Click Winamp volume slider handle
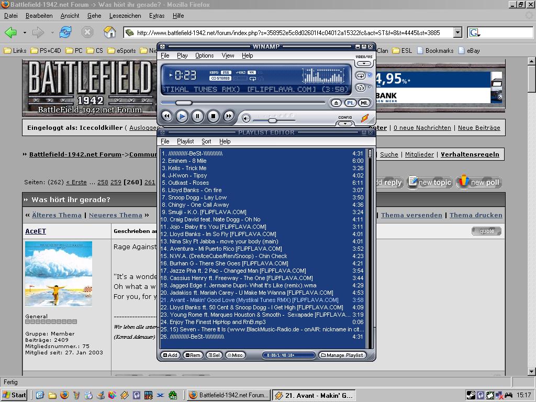 coord(272,121)
